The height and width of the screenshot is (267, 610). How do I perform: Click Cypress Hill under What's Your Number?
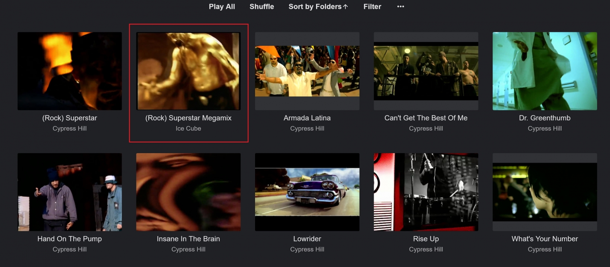545,249
